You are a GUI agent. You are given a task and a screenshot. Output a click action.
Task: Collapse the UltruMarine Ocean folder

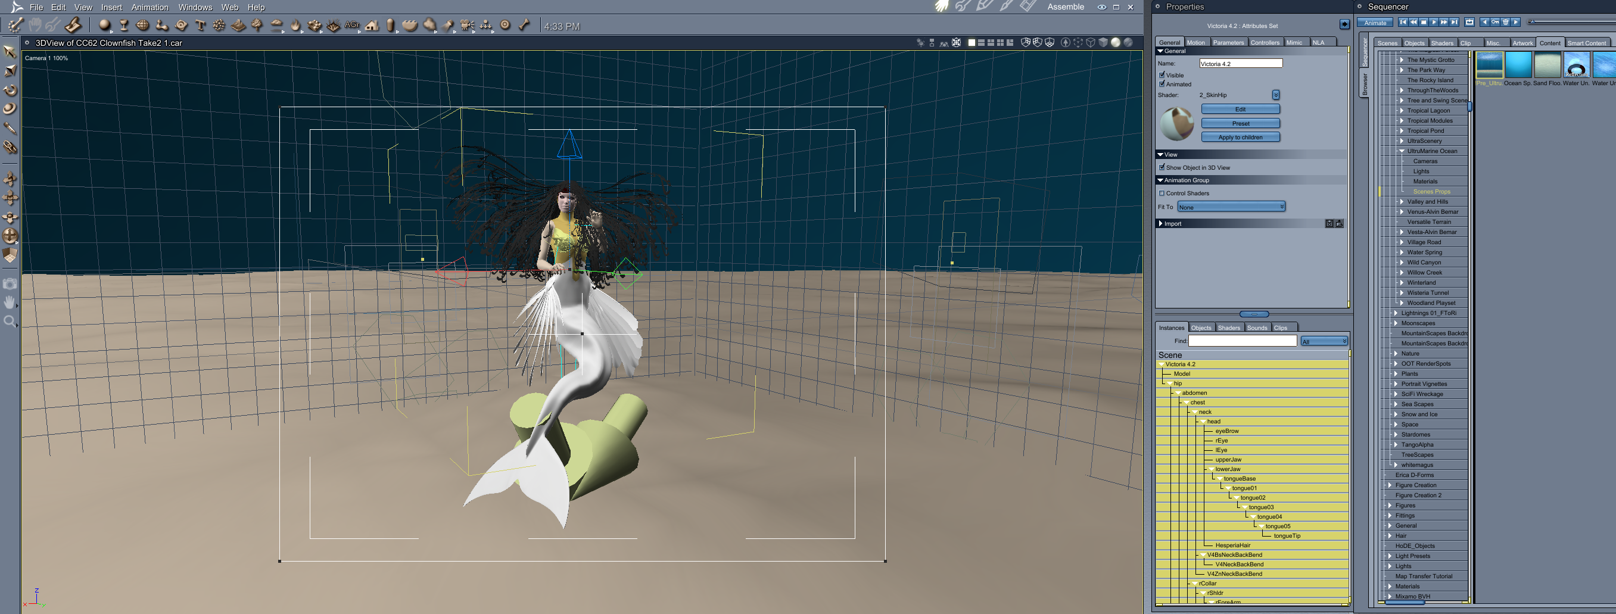pyautogui.click(x=1402, y=151)
